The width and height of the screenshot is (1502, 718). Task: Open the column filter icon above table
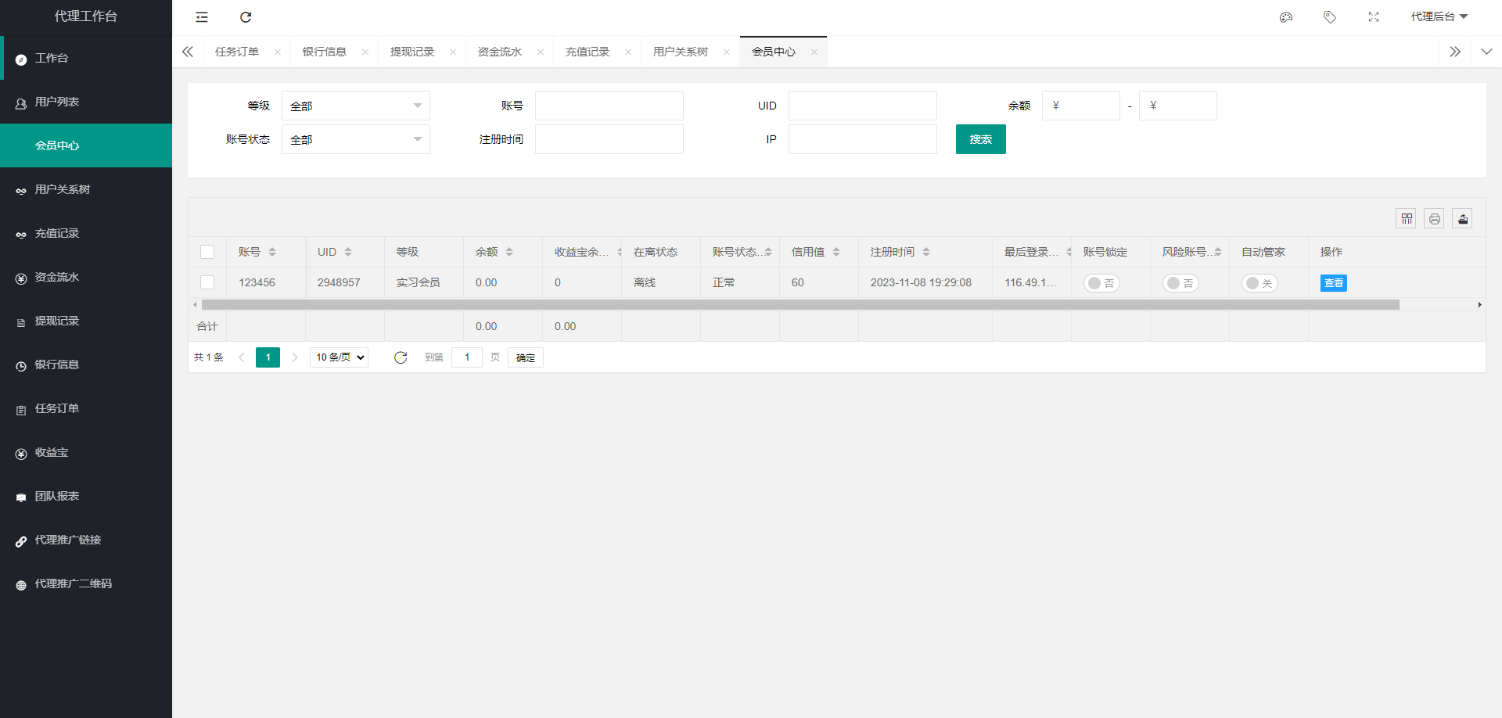point(1407,219)
